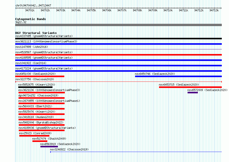Screen dimensions: 229x162
Task: Open esv3621113 1000GenomesConsortiumPhase3 label
Action: coord(46,41)
